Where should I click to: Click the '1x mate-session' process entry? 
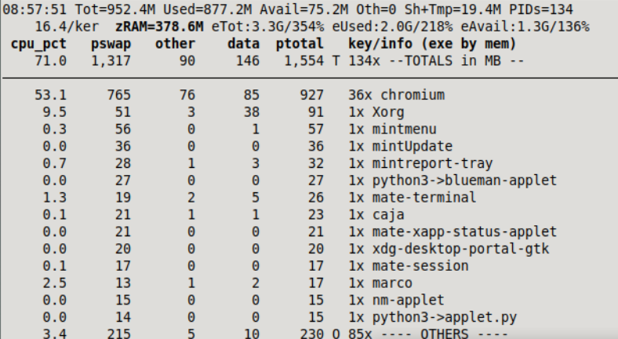click(409, 266)
